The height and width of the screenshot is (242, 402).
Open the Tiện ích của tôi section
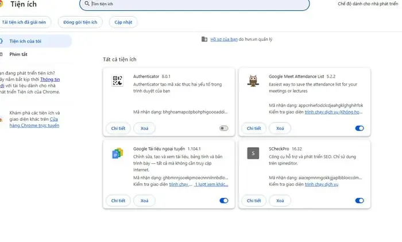(x=36, y=41)
